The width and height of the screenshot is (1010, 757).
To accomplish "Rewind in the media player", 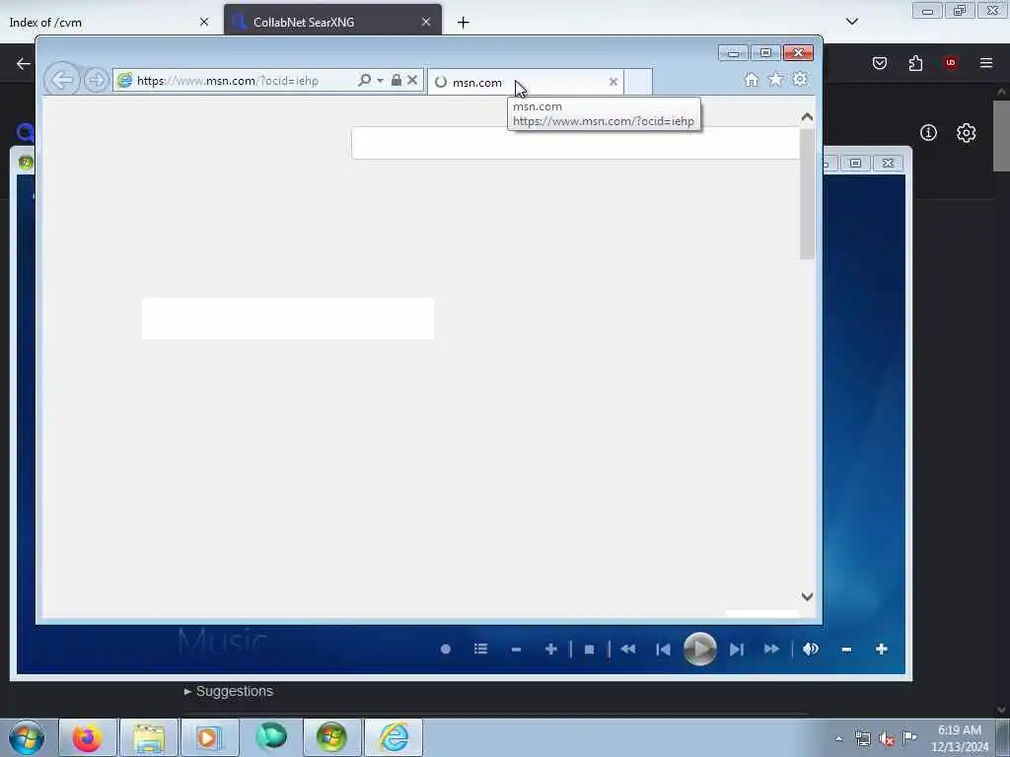I will pos(628,649).
